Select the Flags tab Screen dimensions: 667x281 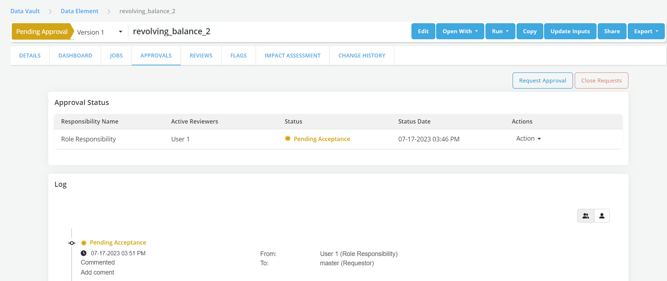238,56
